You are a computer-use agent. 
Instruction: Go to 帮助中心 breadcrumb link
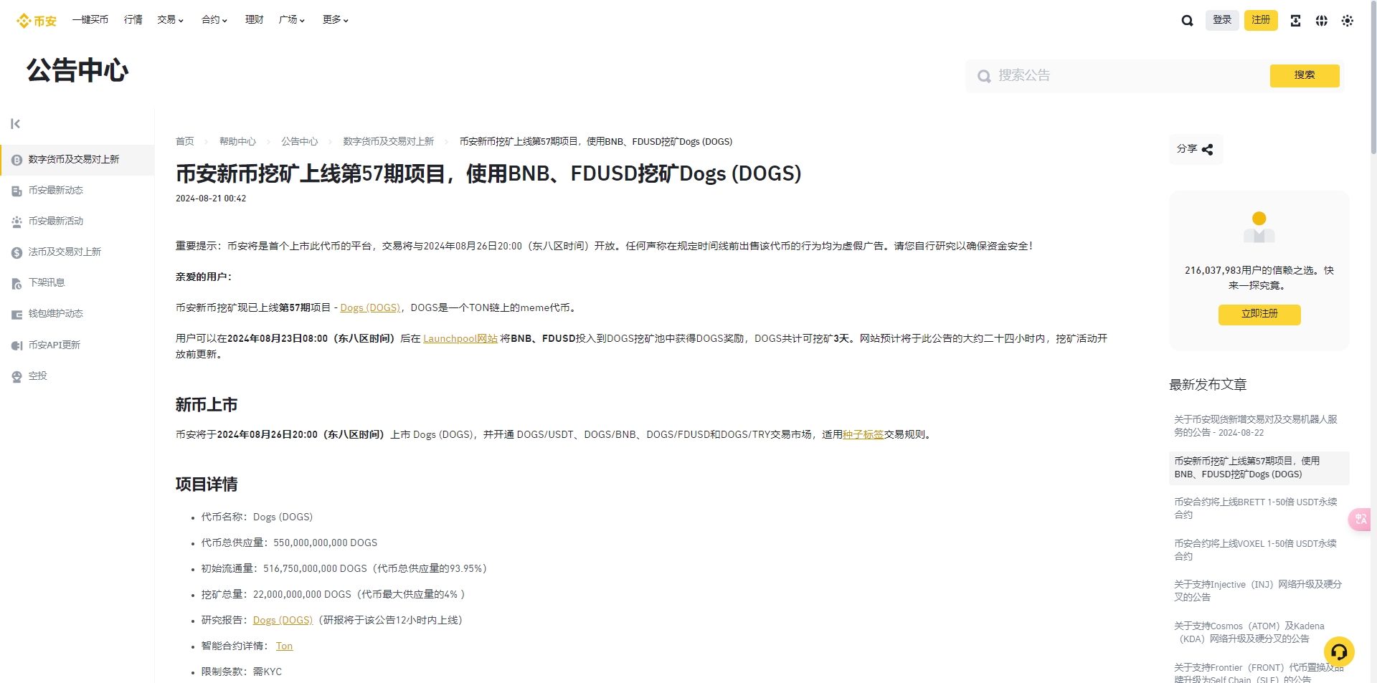pos(237,142)
